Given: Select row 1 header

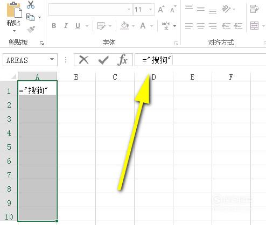Looking at the screenshot, I should [x=9, y=88].
